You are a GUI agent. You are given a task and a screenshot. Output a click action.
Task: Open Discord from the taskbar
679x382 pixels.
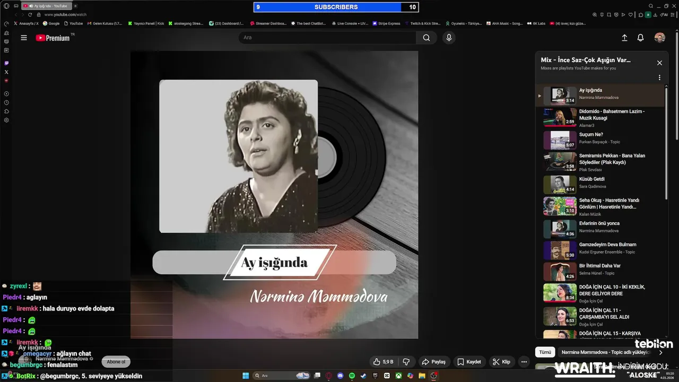(341, 376)
